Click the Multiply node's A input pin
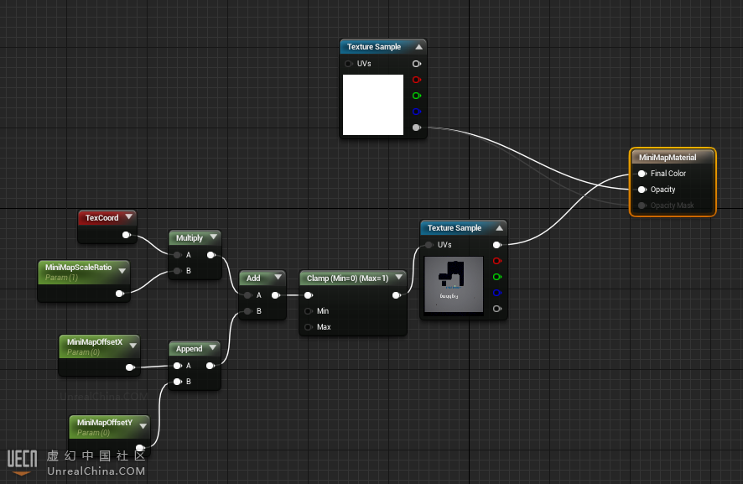Screen dimensions: 743x484 (x=177, y=255)
